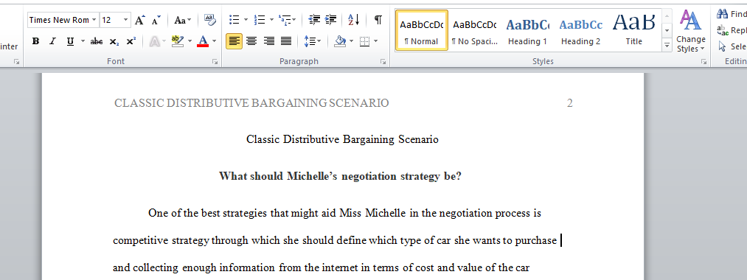Viewport: 747px width, 280px height.
Task: Apply the Heading 2 style
Action: point(581,30)
